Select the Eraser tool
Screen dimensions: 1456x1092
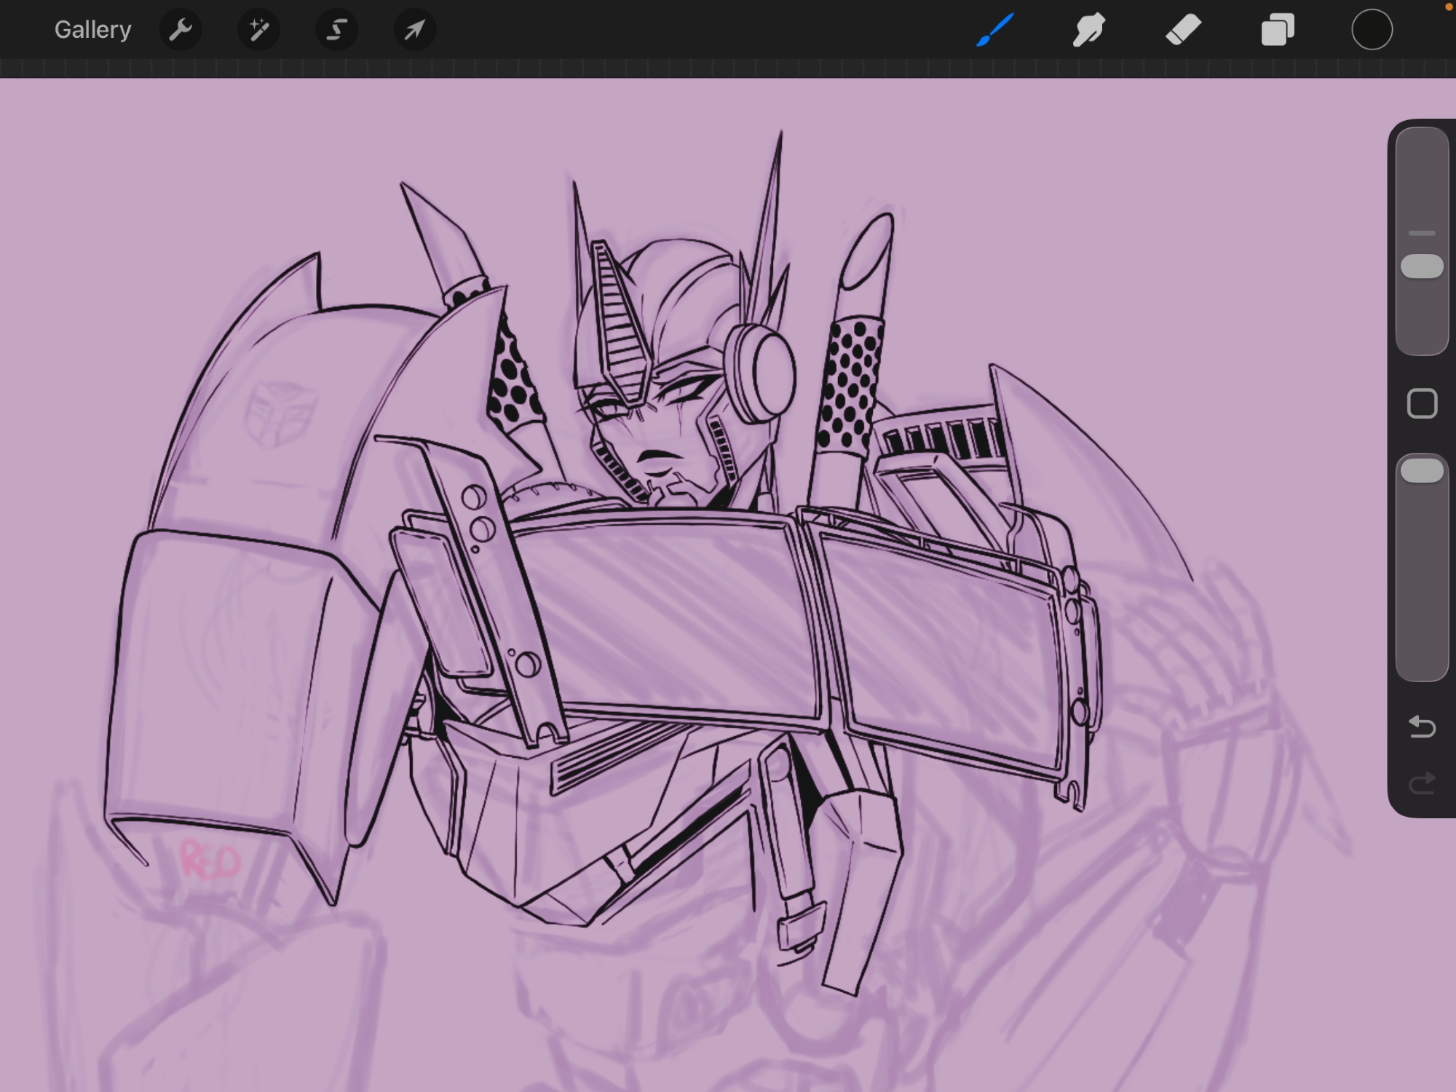coord(1183,30)
